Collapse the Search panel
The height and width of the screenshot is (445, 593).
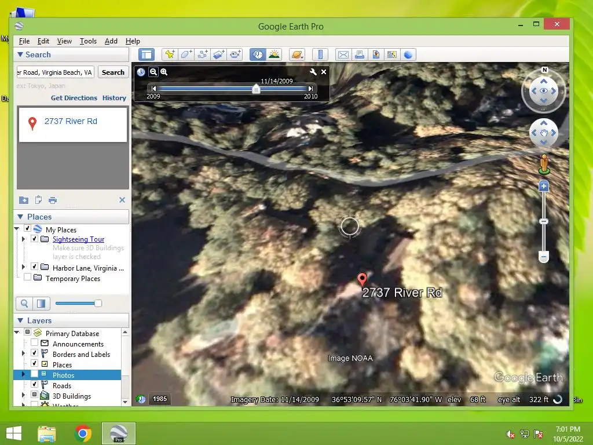point(20,54)
